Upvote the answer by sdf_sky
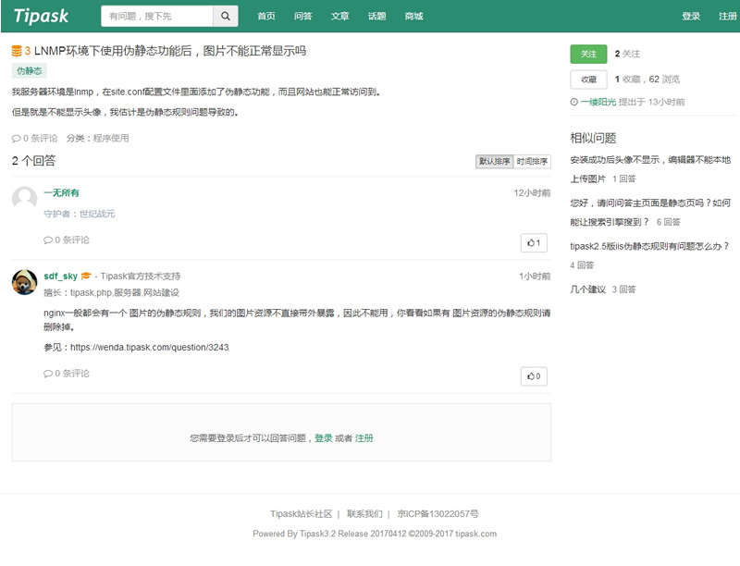The image size is (740, 566). tap(534, 375)
